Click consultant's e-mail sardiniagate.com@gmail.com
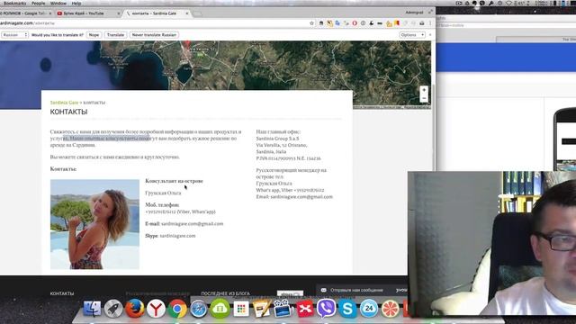The image size is (576, 324). click(x=192, y=224)
